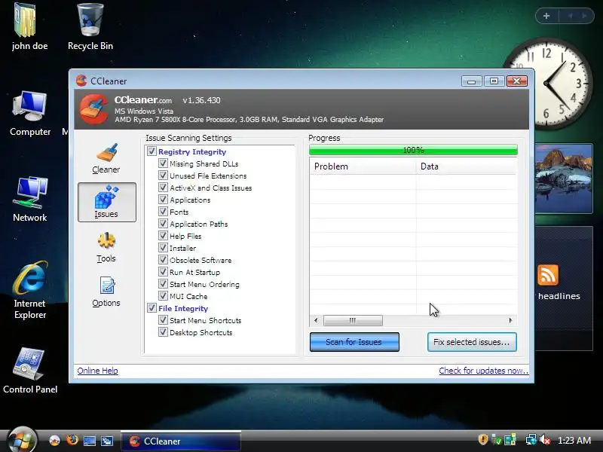Toggle Start Menu Ordering checkbox
The width and height of the screenshot is (603, 452).
click(x=163, y=284)
